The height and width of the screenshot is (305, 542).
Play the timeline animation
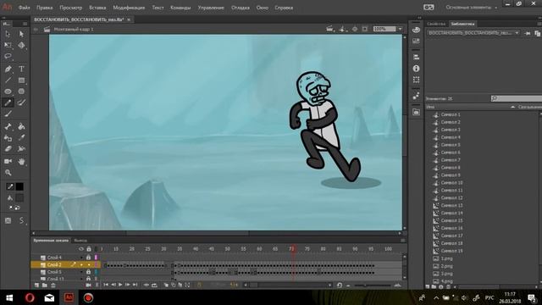[x=120, y=285]
